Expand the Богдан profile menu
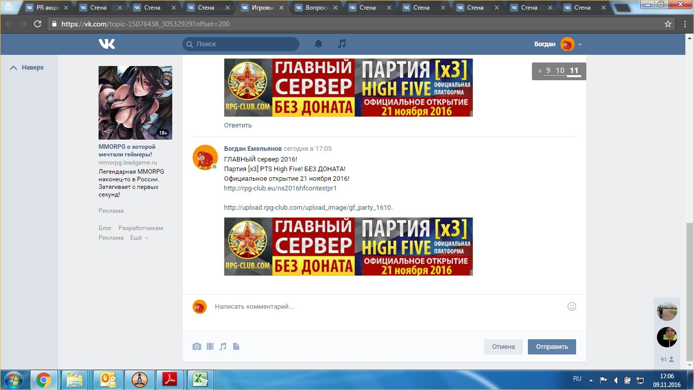Image resolution: width=694 pixels, height=390 pixels. pyautogui.click(x=580, y=45)
